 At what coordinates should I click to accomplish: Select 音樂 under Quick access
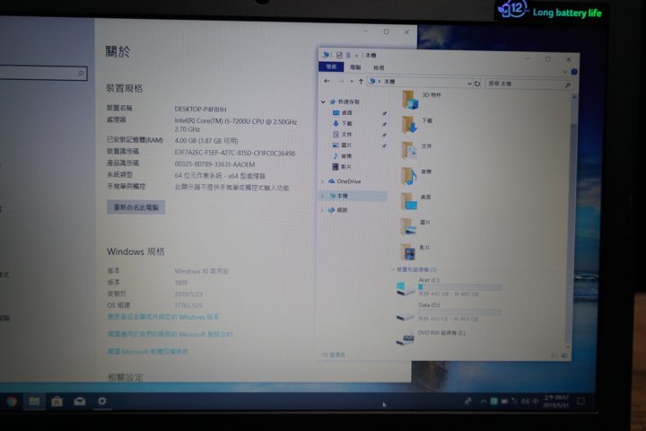[346, 156]
